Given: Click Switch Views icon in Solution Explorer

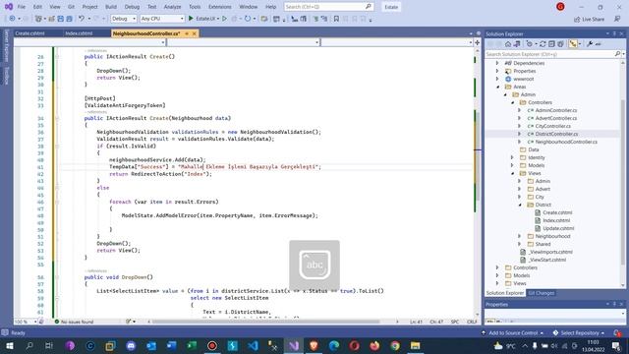Looking at the screenshot, I should [517, 44].
